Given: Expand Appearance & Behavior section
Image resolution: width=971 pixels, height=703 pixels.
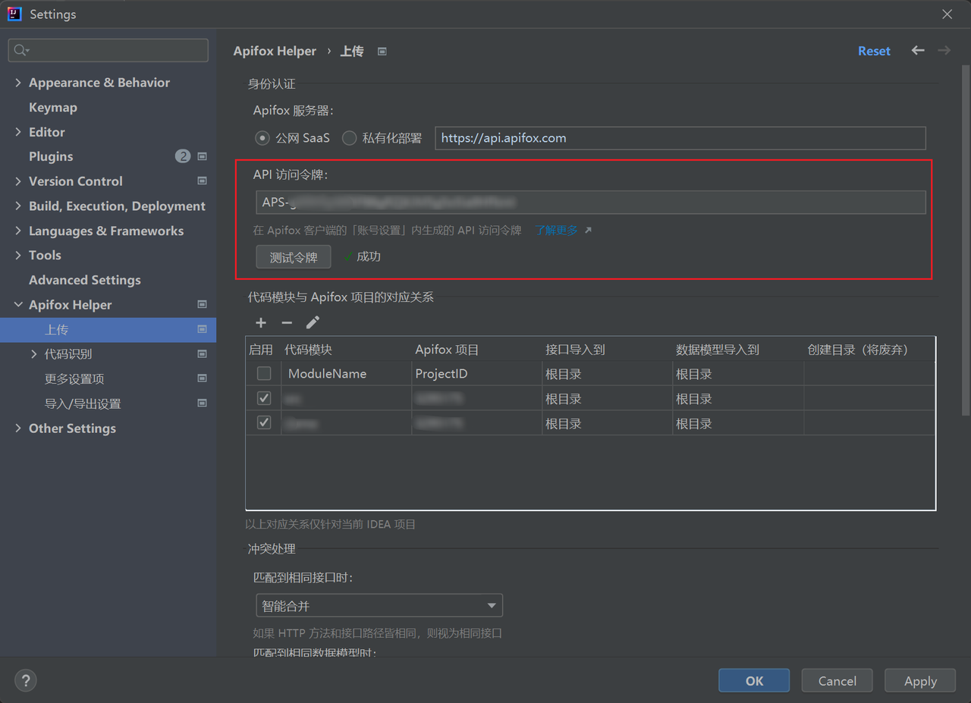Looking at the screenshot, I should pyautogui.click(x=18, y=82).
